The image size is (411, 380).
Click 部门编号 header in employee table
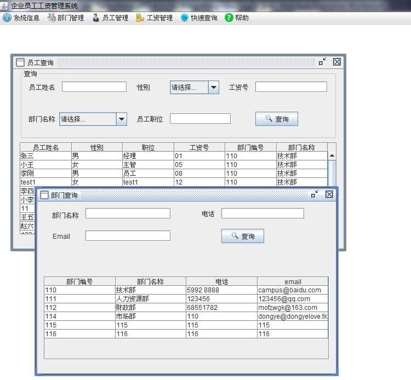click(250, 147)
